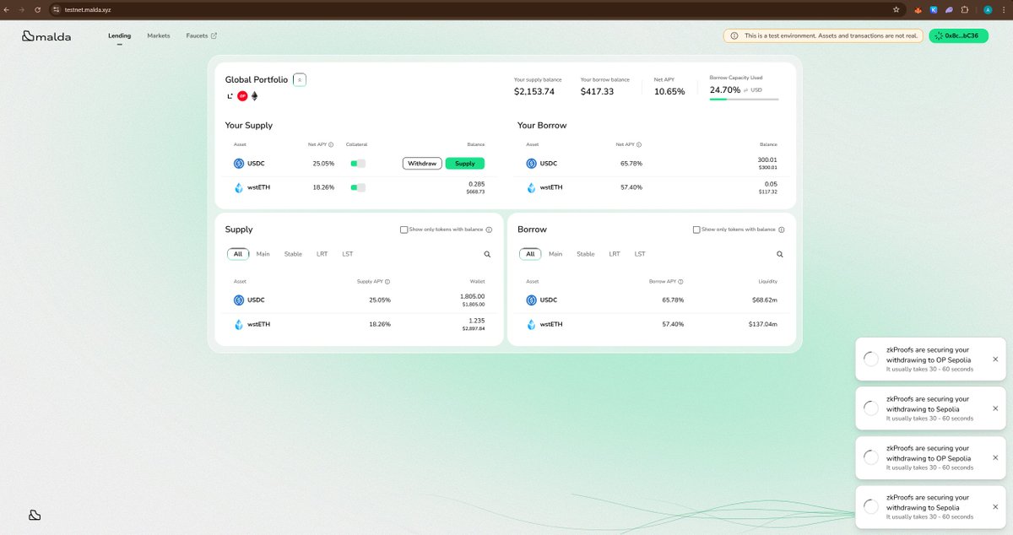This screenshot has height=535, width=1013.
Task: Select the Linea chain icon under Global Portfolio
Action: point(230,96)
